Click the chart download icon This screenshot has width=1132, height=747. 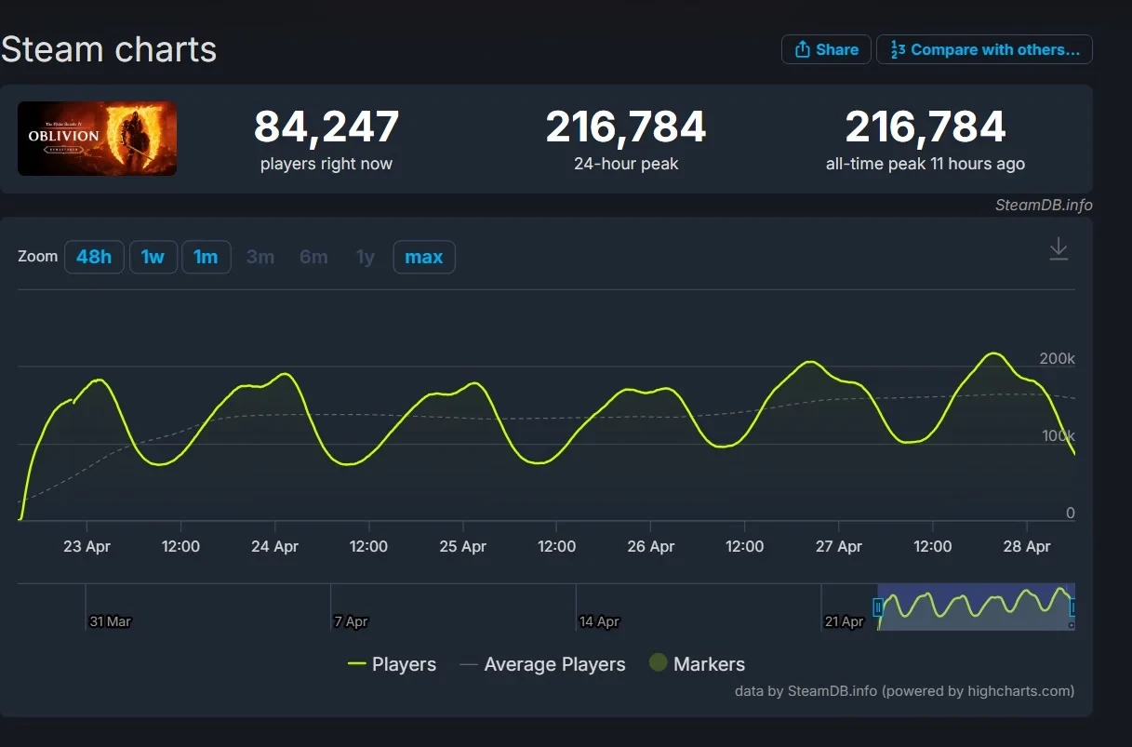click(x=1059, y=248)
